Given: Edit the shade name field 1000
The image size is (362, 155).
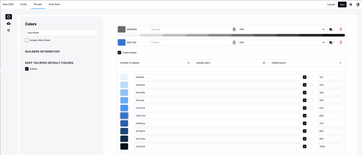Looking at the screenshot, I should (330, 147).
